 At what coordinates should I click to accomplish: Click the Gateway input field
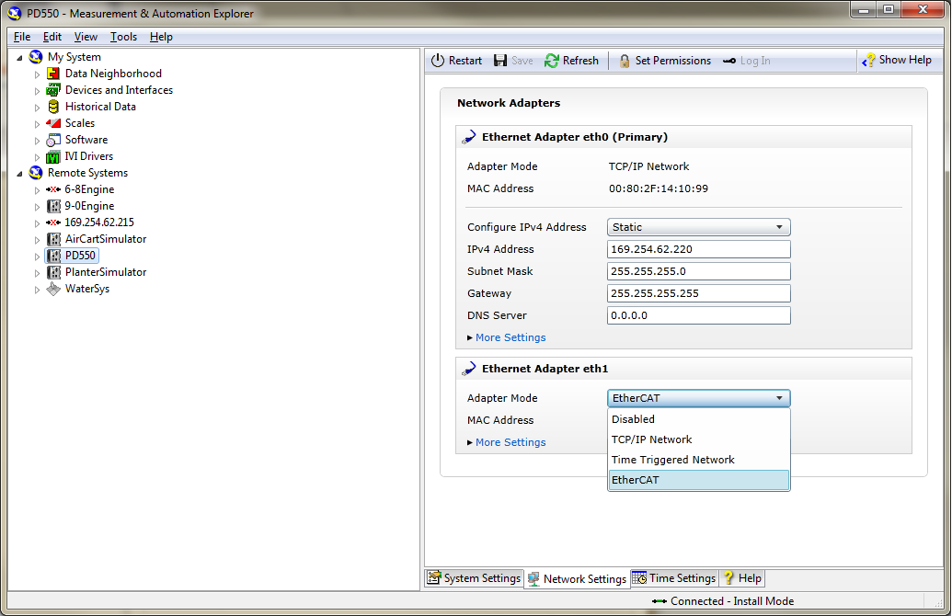(698, 293)
